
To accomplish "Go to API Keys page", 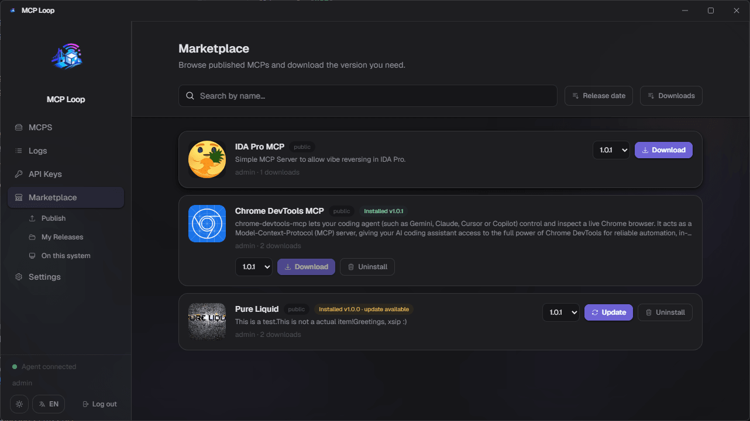I will [x=66, y=174].
